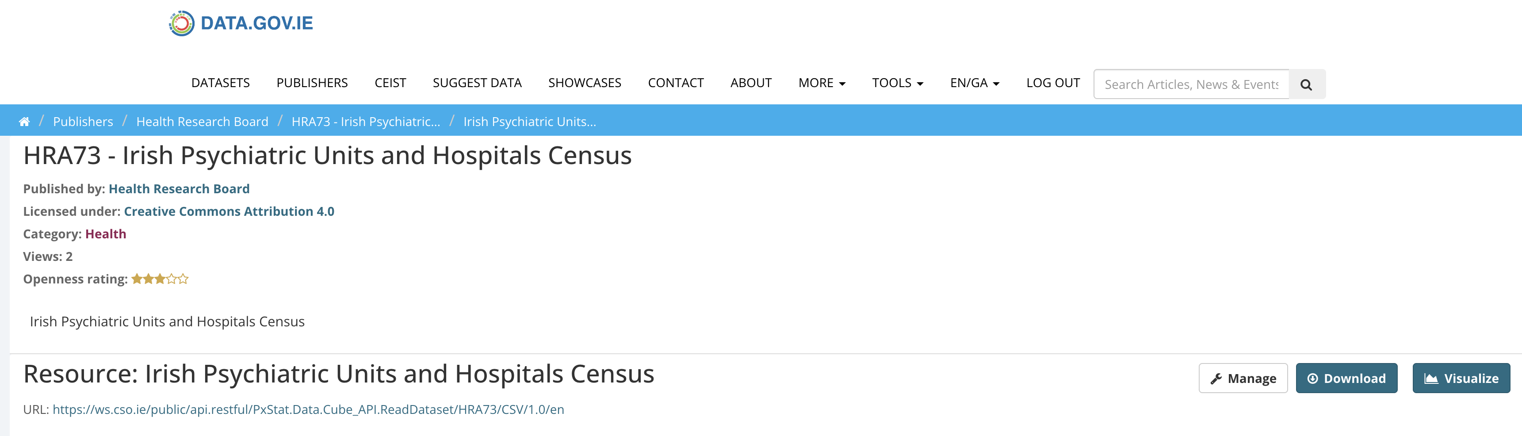The width and height of the screenshot is (1522, 436).
Task: Open the ws.cso.ie resource URL link
Action: coord(308,409)
